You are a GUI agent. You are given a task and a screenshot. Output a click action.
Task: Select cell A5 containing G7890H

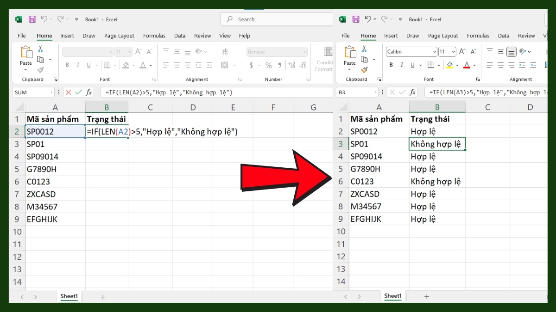[x=55, y=169]
